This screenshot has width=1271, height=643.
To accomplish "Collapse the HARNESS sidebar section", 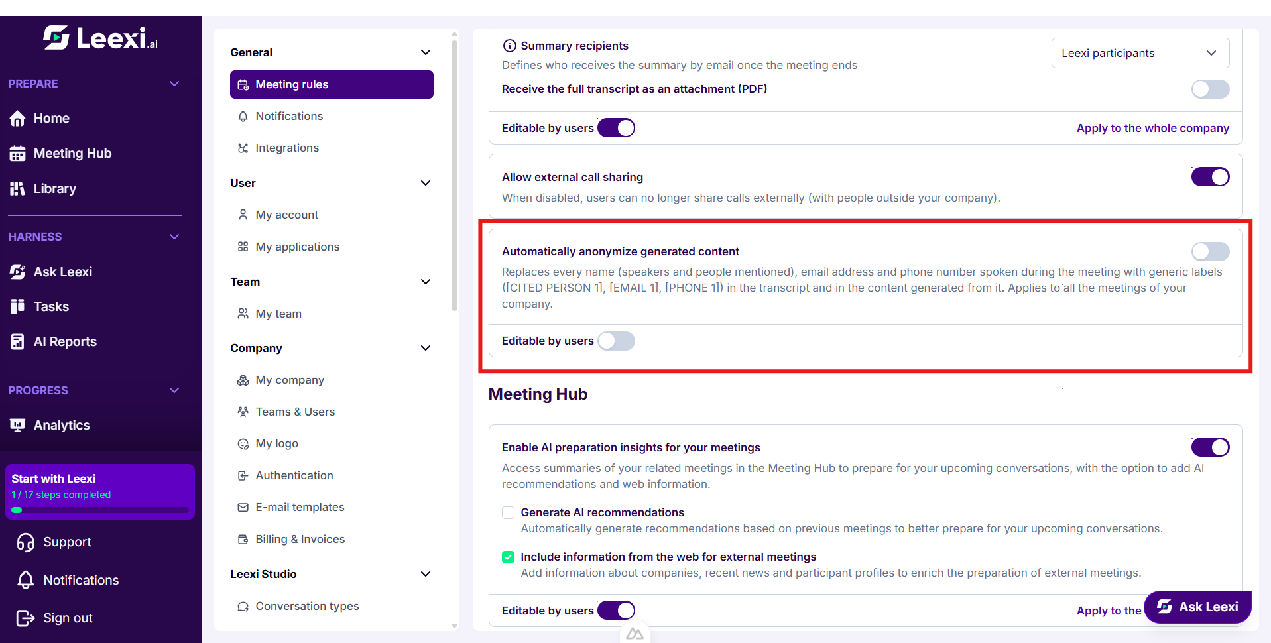I will click(174, 237).
